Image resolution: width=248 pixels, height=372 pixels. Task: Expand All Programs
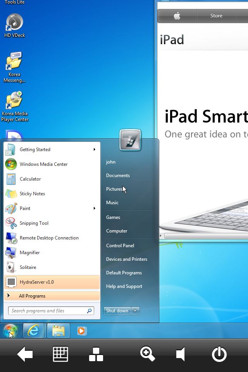52,296
